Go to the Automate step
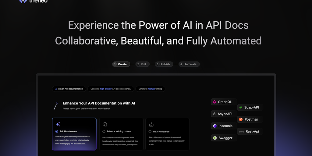The width and height of the screenshot is (312, 156). click(x=189, y=64)
